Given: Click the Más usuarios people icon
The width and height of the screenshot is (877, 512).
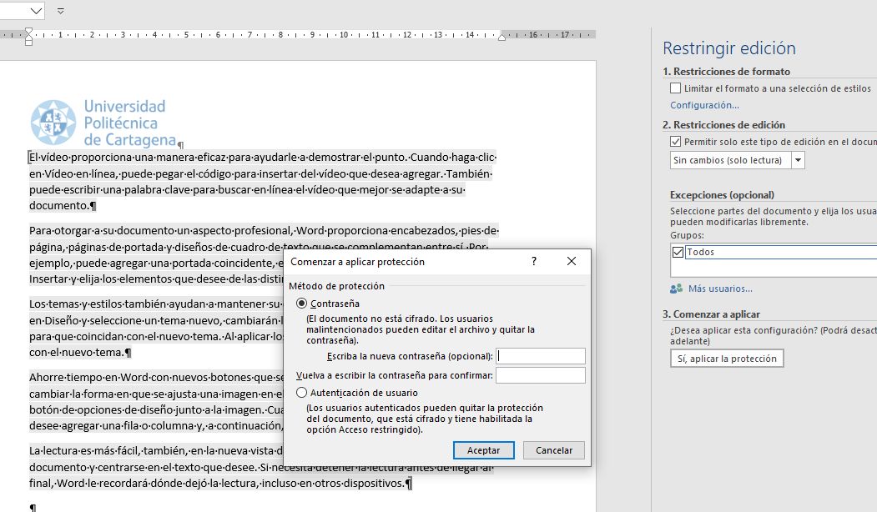Looking at the screenshot, I should point(676,289).
